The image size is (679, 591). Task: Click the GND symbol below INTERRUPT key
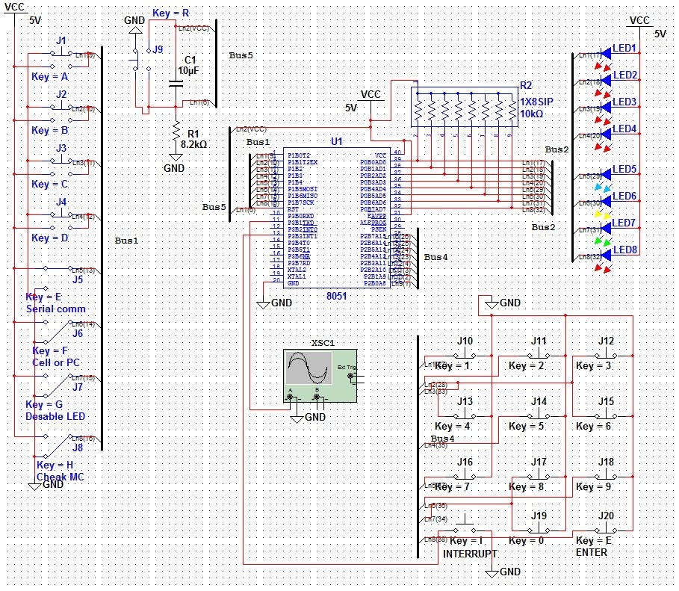point(492,574)
